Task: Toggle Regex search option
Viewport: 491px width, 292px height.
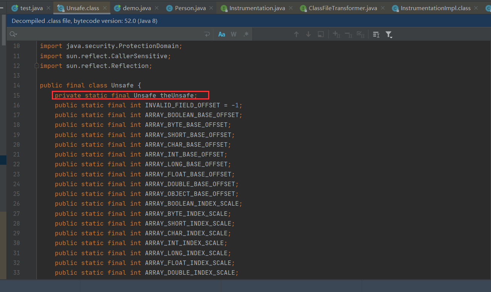Action: 246,34
